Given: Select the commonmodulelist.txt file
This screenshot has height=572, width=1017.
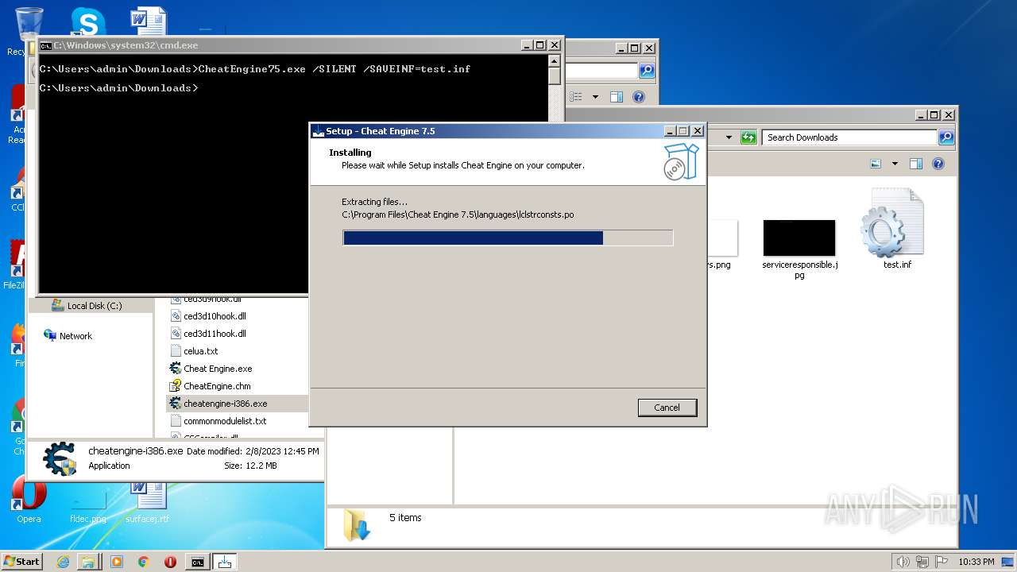Looking at the screenshot, I should 218,421.
